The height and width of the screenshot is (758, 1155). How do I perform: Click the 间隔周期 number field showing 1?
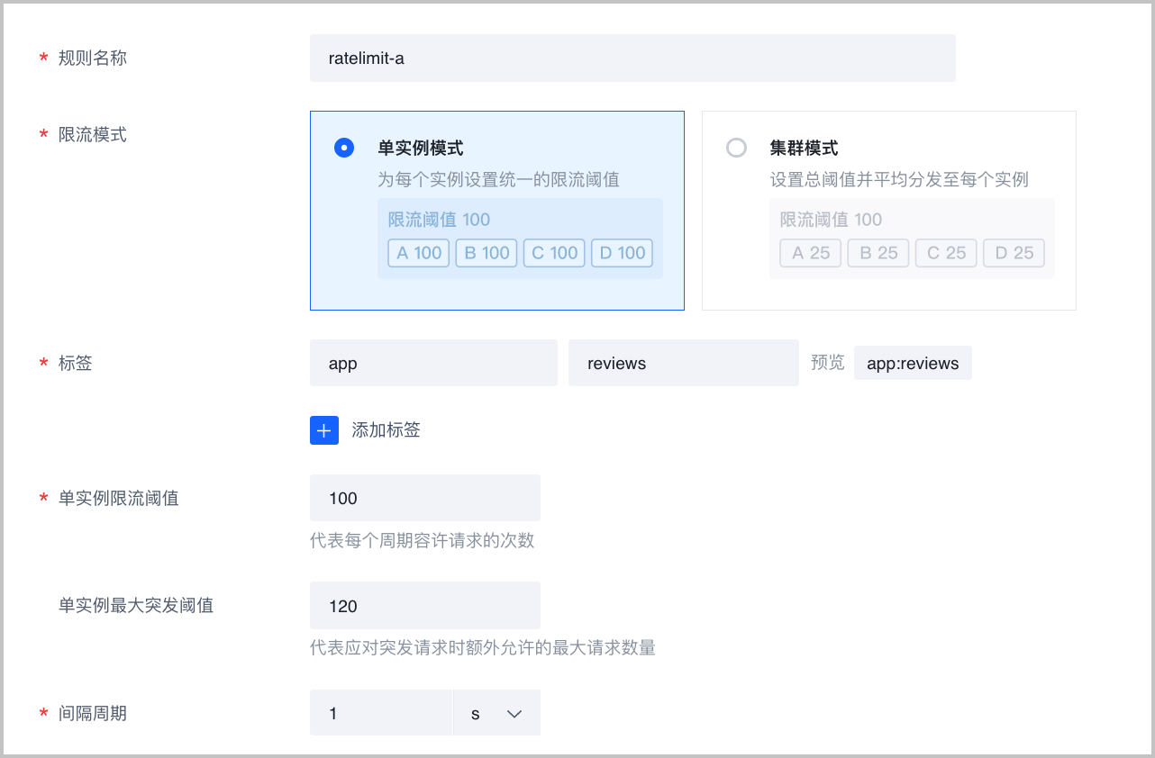click(x=380, y=714)
